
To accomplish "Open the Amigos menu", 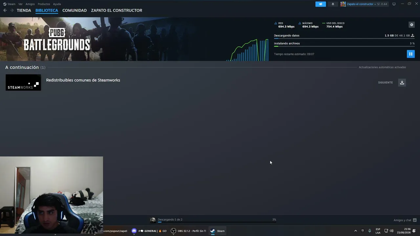I will pos(30,4).
